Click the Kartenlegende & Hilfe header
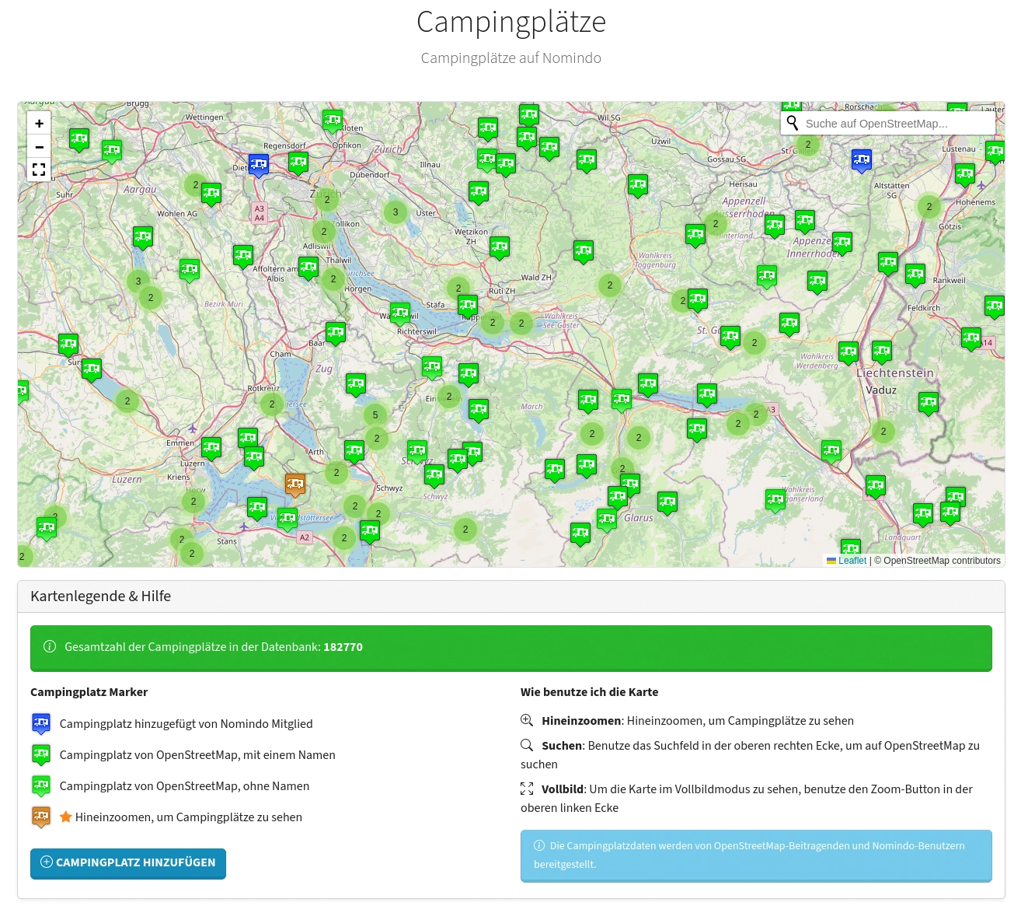Image resolution: width=1021 pixels, height=913 pixels. coord(100,596)
